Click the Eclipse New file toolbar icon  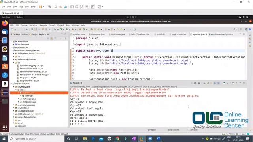click(x=12, y=30)
